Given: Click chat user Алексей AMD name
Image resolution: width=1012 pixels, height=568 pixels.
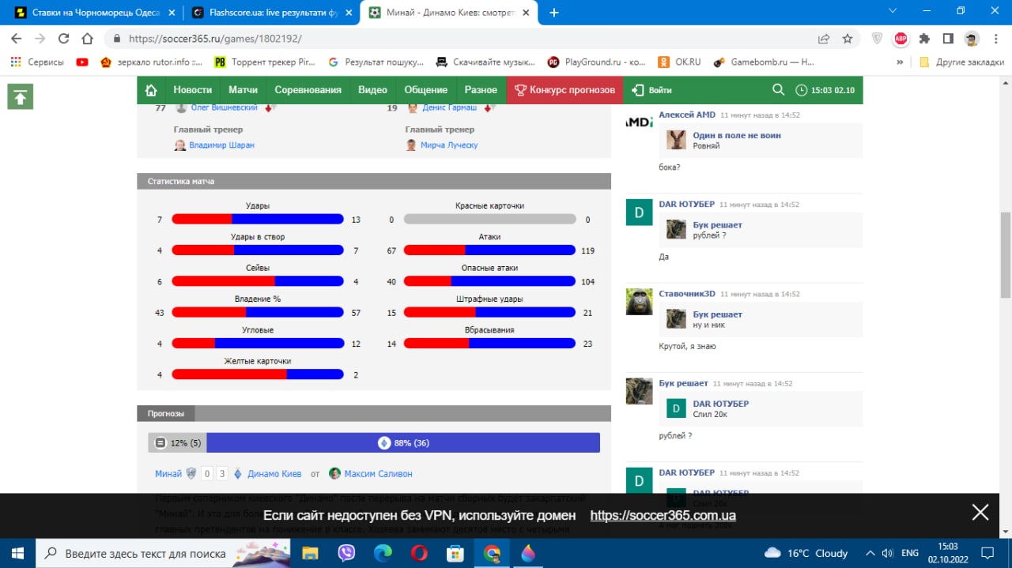Looking at the screenshot, I should [x=687, y=115].
